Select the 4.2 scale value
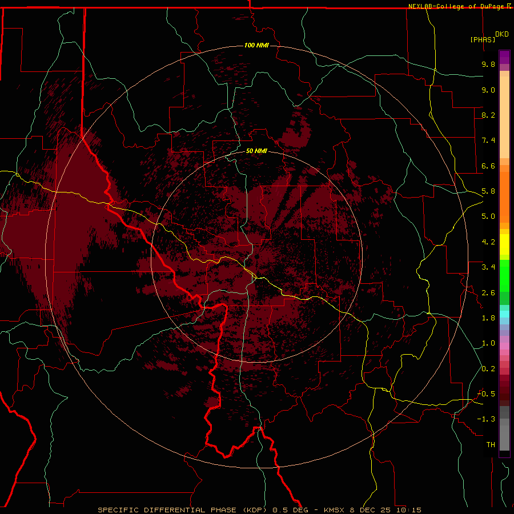Image resolution: width=514 pixels, height=514 pixels. click(x=488, y=242)
